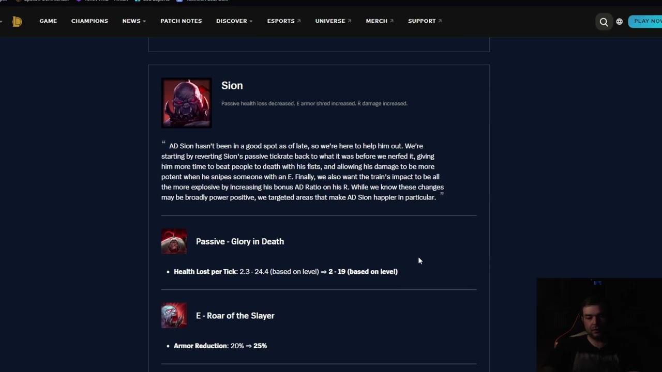Click the Merch external link arrow
The width and height of the screenshot is (662, 372).
(x=392, y=21)
